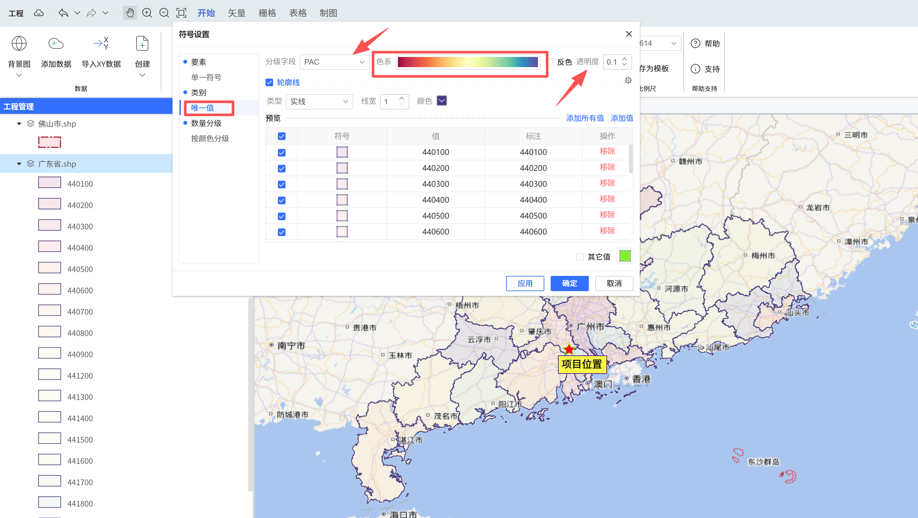Uncheck the 440300 row checkbox
The image size is (918, 518).
pos(281,185)
